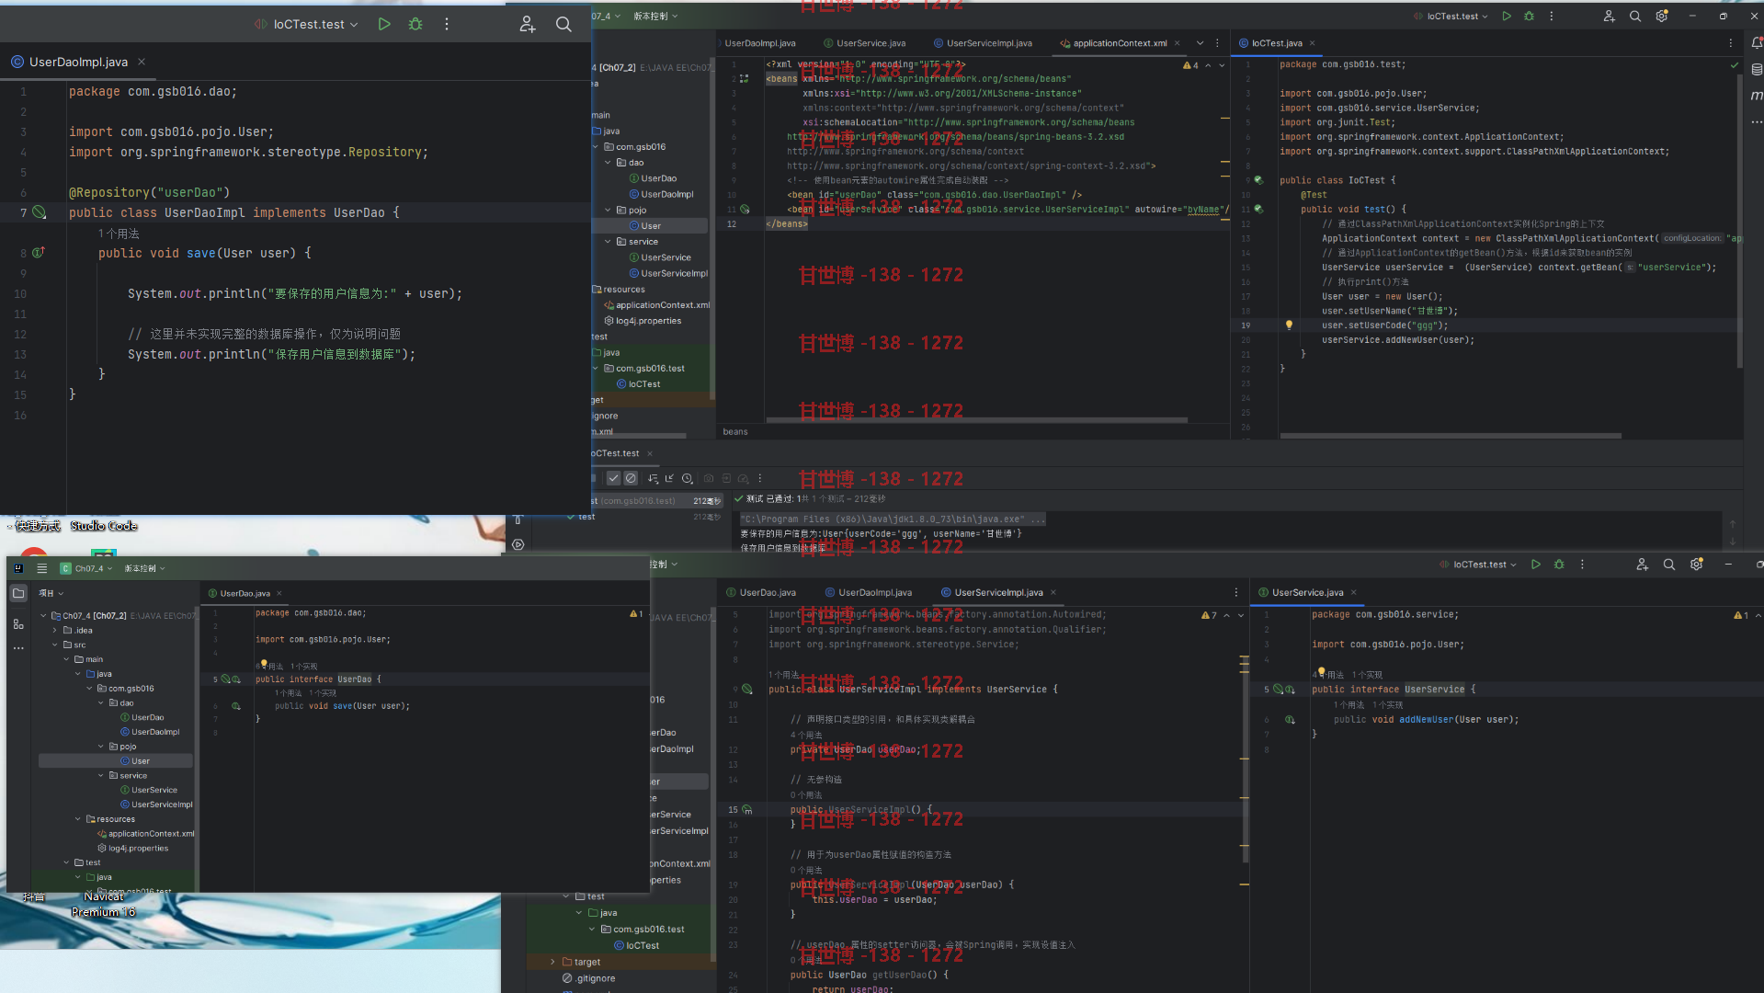1764x993 pixels.
Task: Switch to UserServiceImpl.java tab in top-right window
Action: click(983, 43)
